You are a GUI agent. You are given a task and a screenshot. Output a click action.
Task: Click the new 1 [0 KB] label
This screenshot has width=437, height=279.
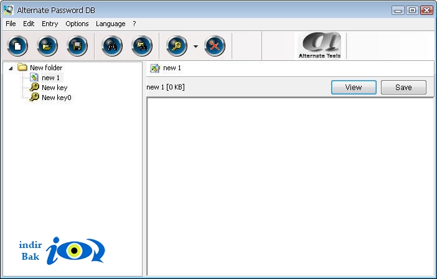166,88
